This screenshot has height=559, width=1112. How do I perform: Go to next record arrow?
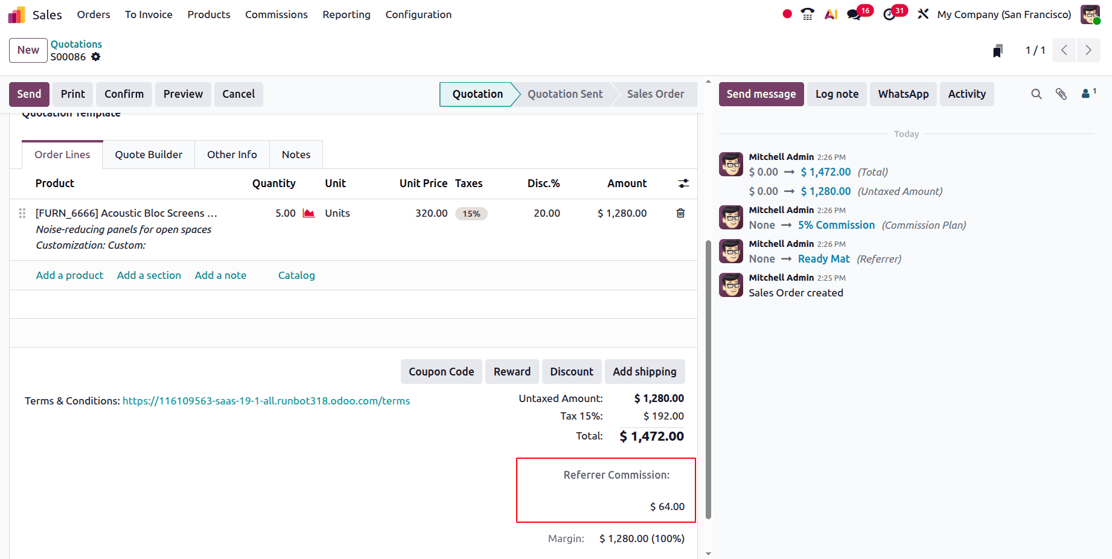pos(1088,50)
